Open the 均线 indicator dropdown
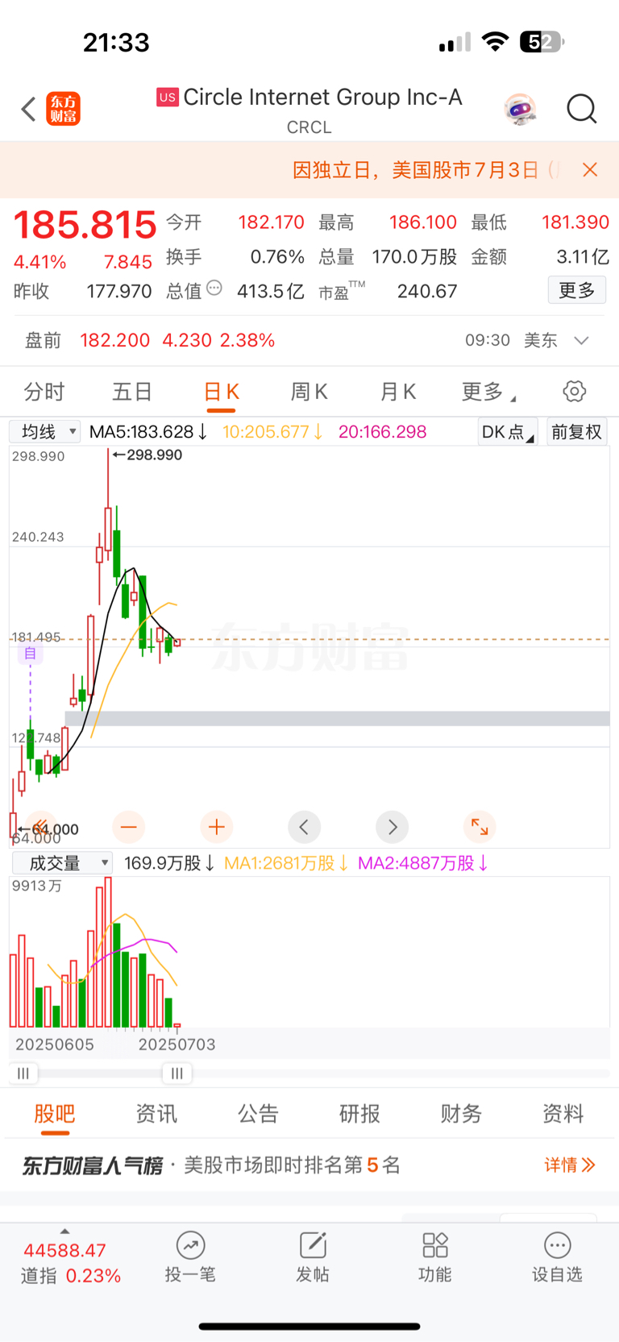619x1342 pixels. point(45,432)
